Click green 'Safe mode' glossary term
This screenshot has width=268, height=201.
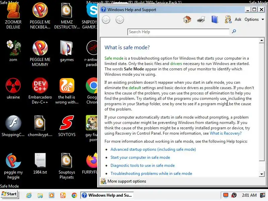(x=114, y=58)
